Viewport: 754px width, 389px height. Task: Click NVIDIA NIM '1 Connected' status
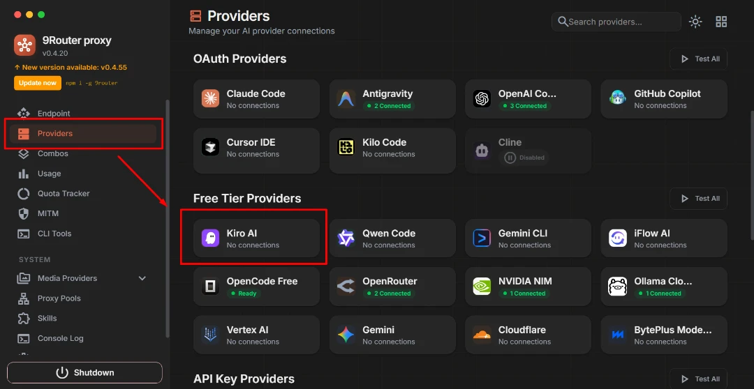pyautogui.click(x=524, y=293)
